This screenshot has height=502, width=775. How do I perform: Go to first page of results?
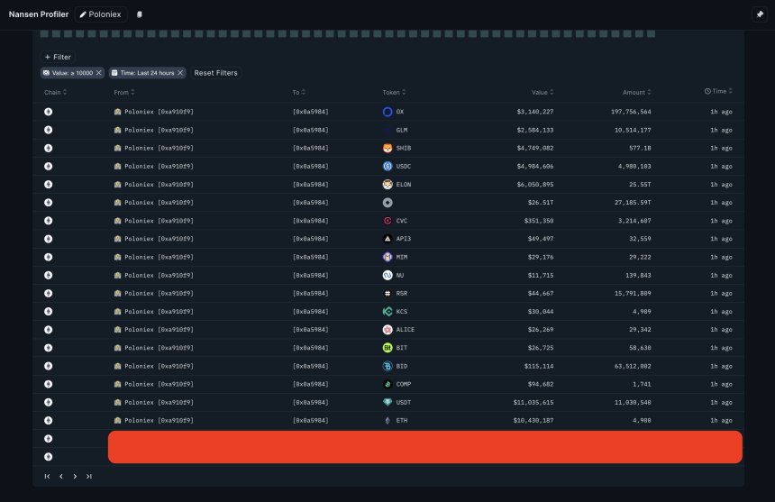coord(47,476)
